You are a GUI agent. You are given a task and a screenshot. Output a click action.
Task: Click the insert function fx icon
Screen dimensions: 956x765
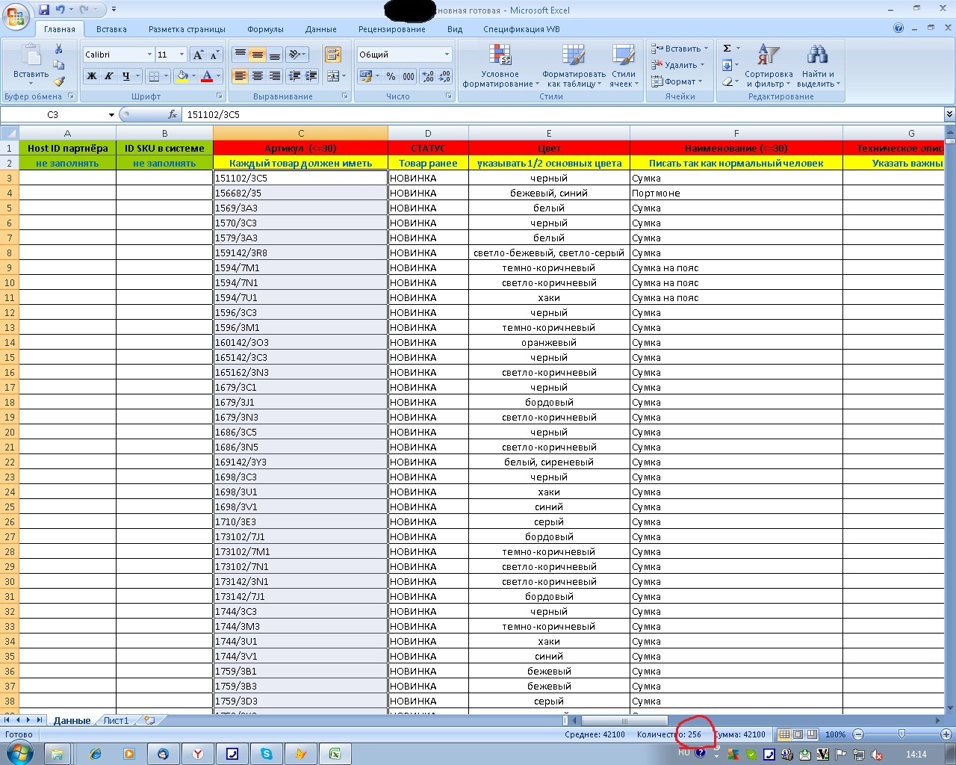pos(173,114)
